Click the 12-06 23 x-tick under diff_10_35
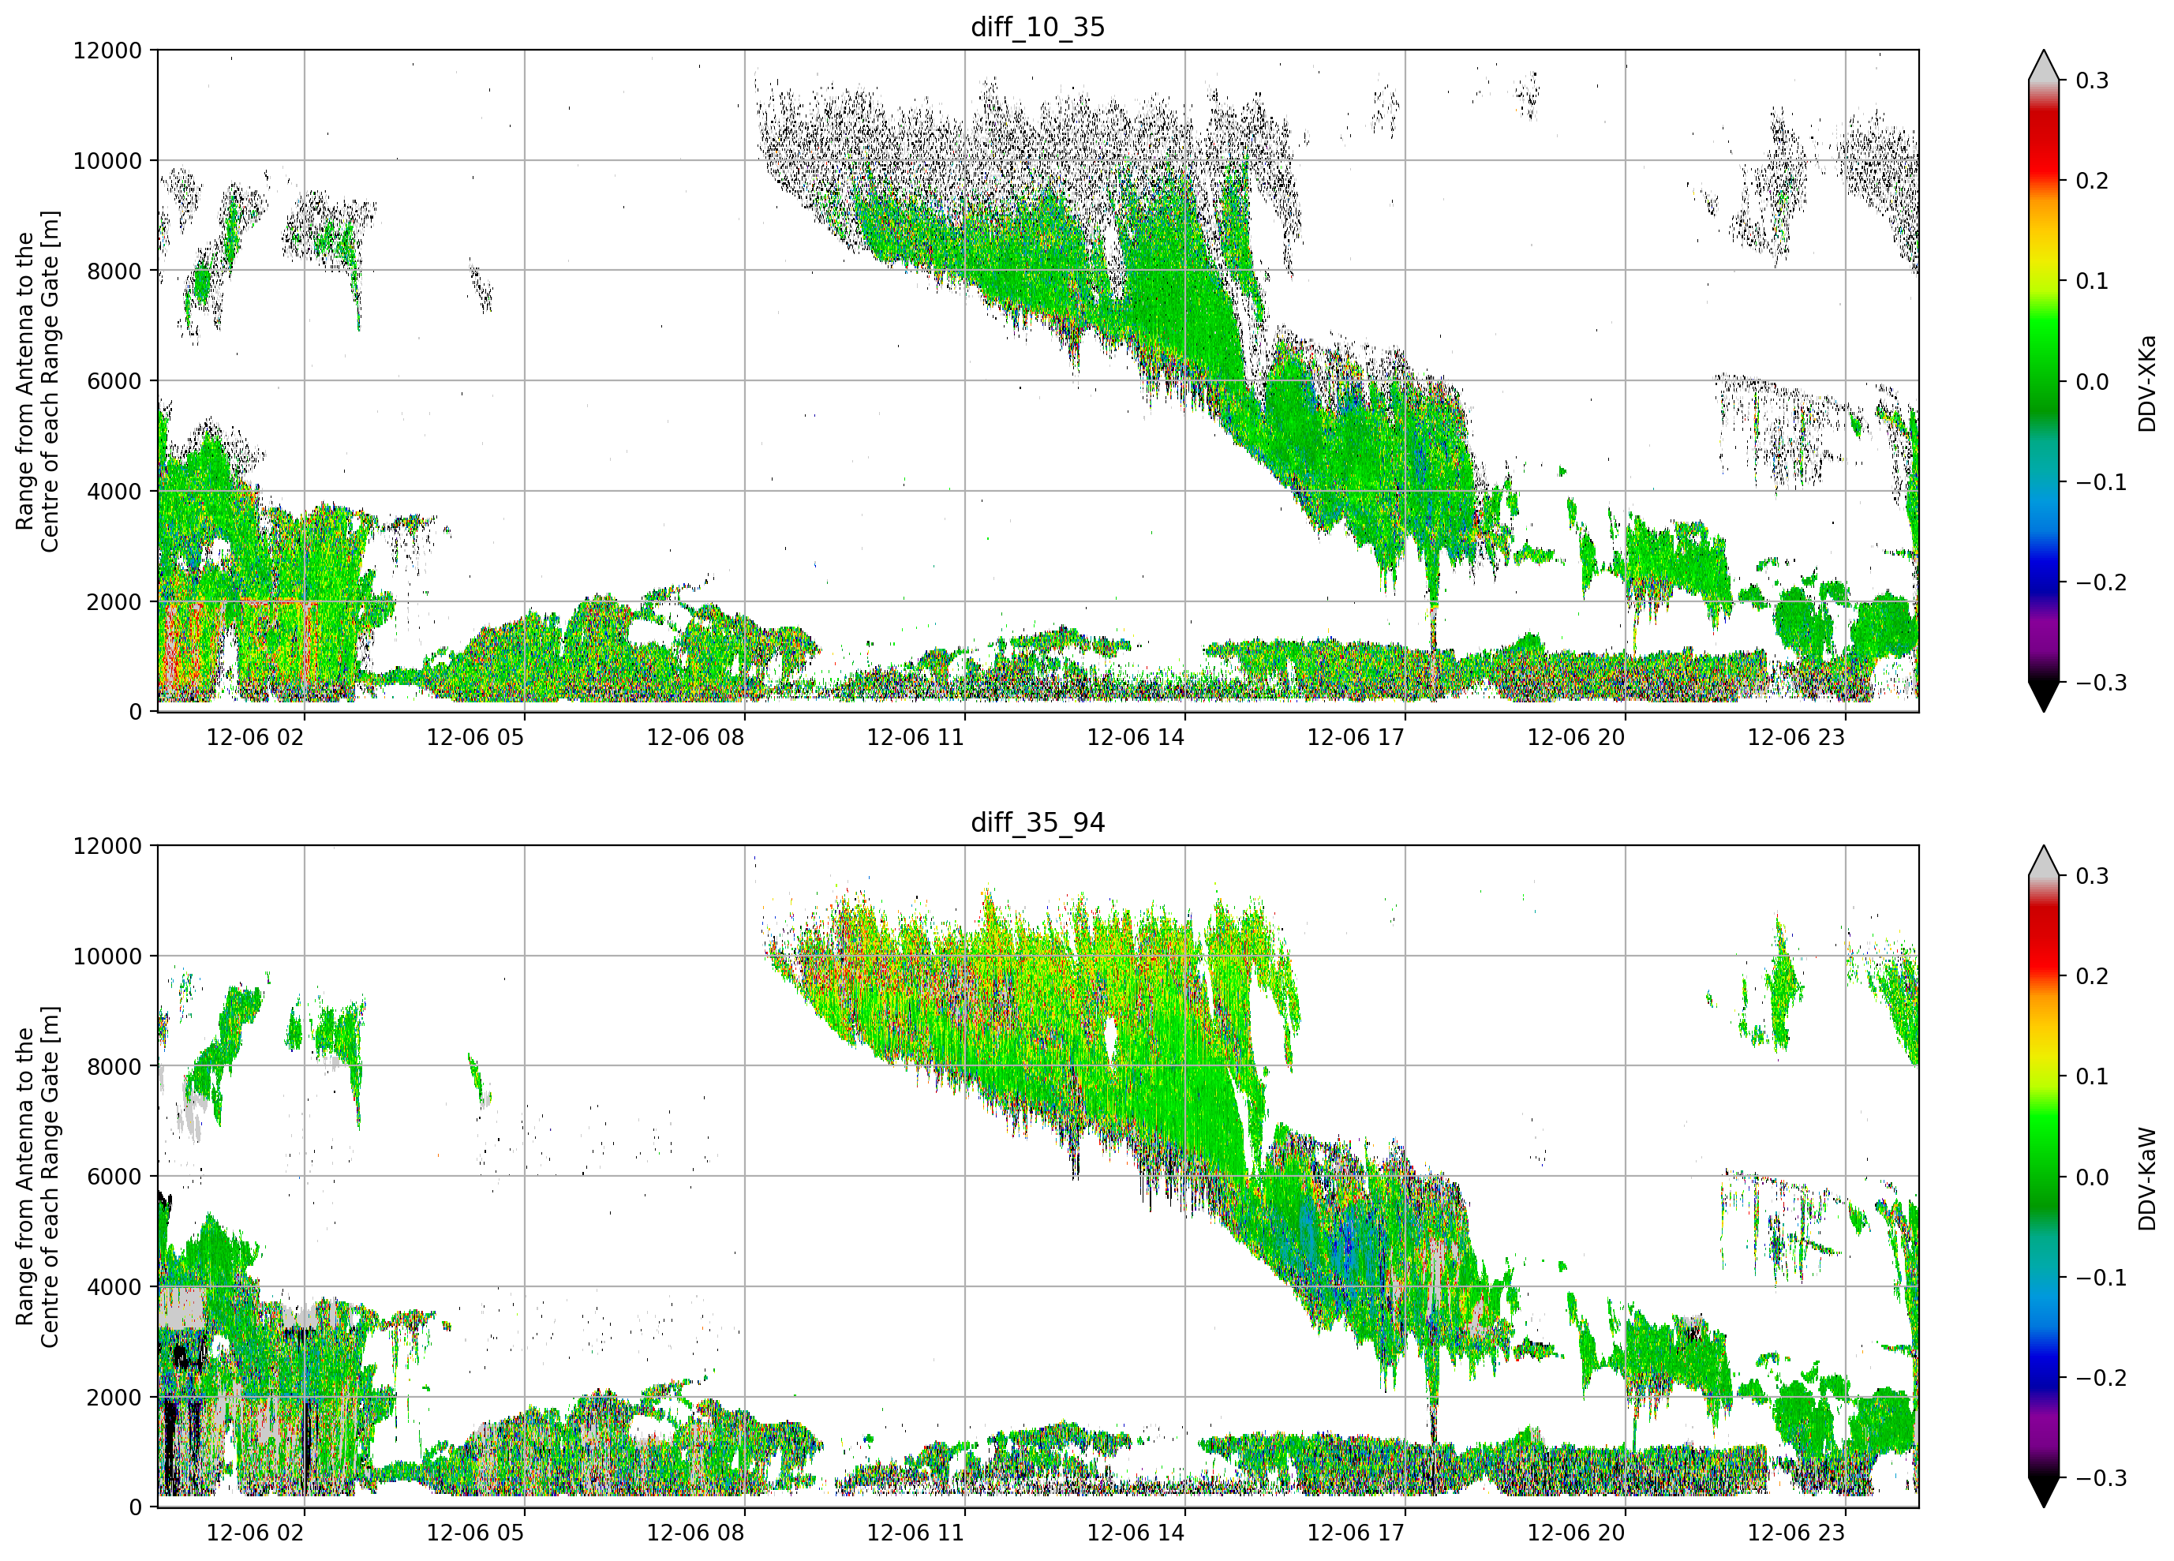The height and width of the screenshot is (1561, 2174). (x=1796, y=737)
